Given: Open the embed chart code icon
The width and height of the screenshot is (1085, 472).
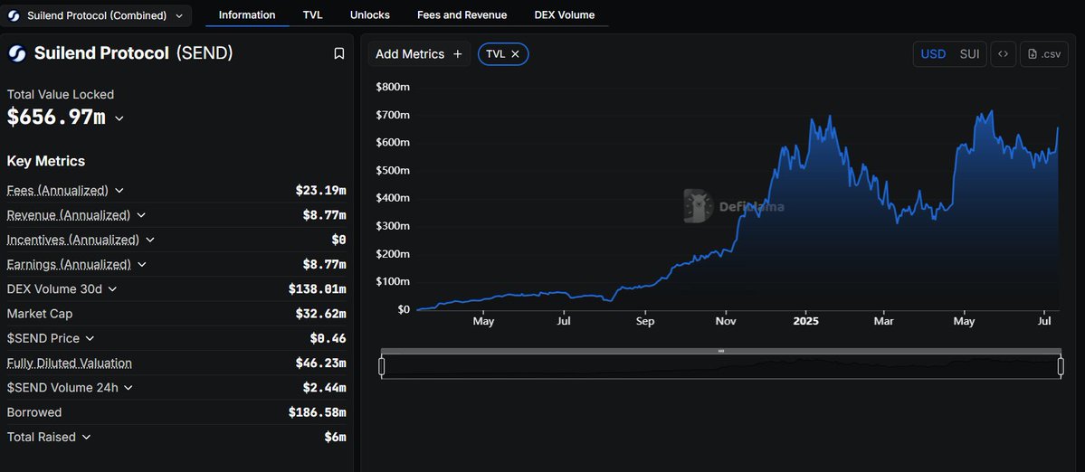Looking at the screenshot, I should tap(1003, 54).
